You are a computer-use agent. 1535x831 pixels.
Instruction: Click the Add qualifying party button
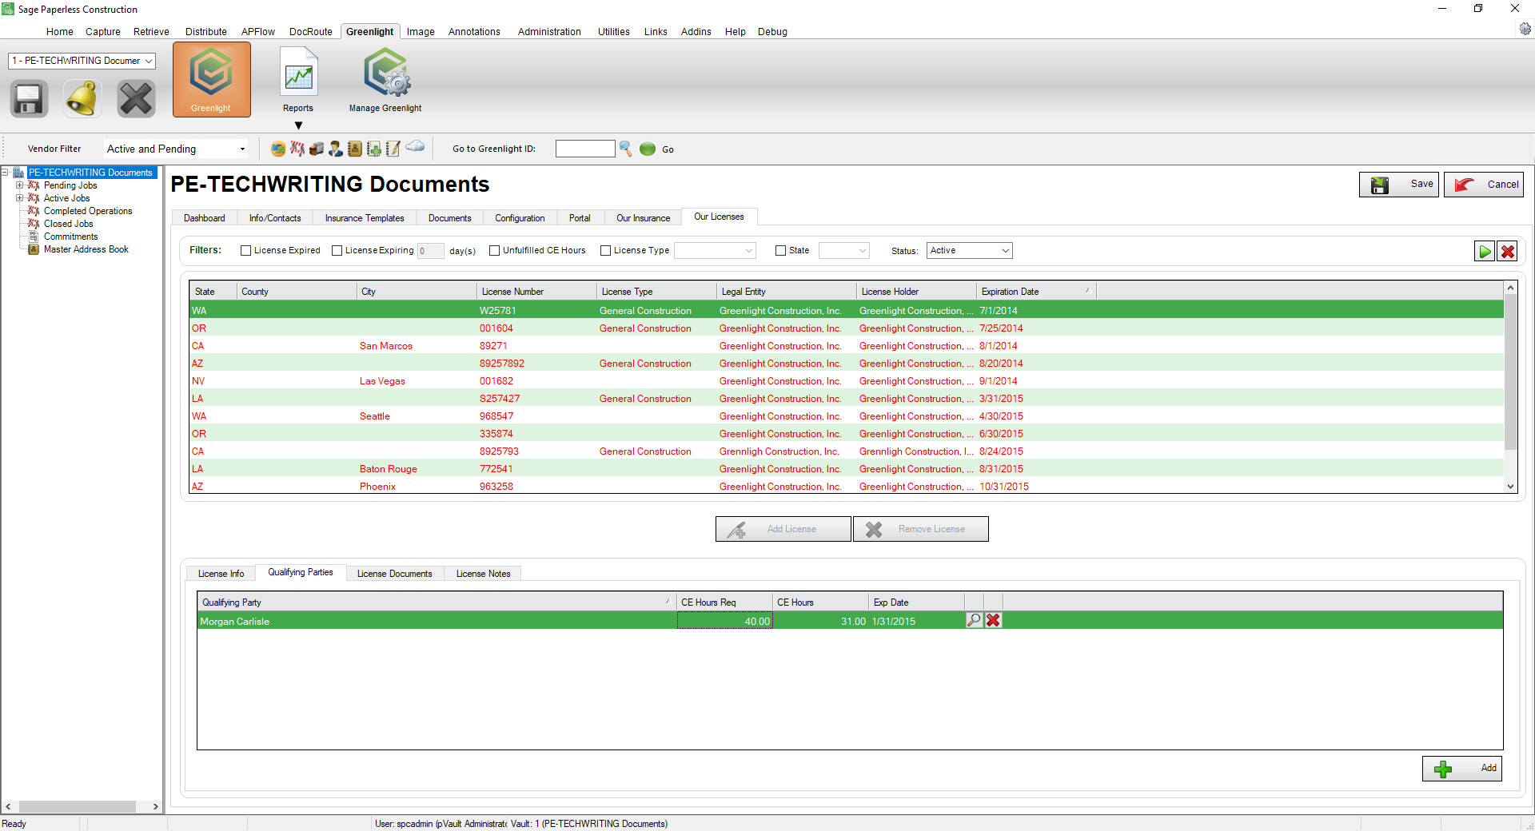click(1462, 769)
